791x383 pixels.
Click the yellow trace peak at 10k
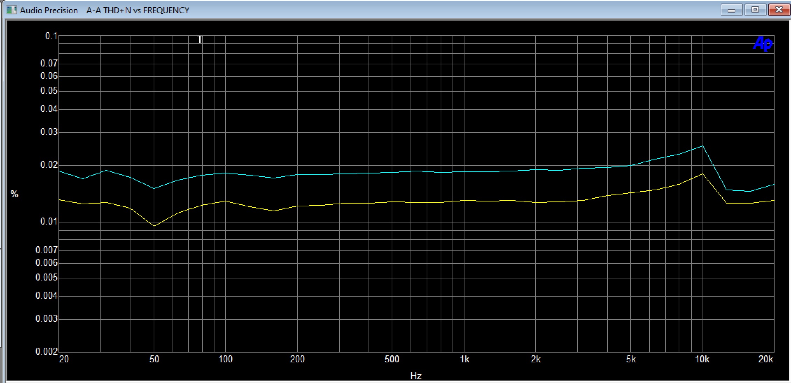click(x=702, y=174)
